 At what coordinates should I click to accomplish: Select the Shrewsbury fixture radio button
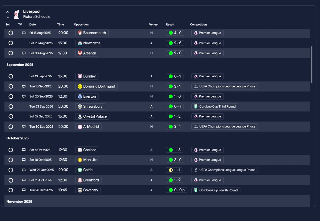[11, 106]
